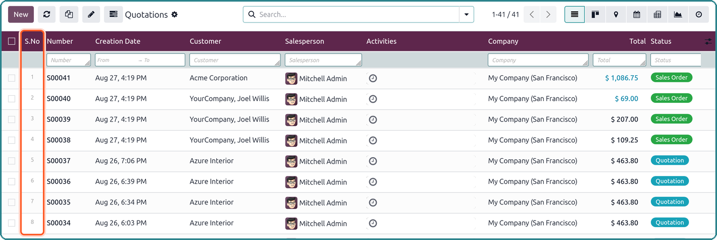
Task: Expand the search options dropdown arrow
Action: (x=466, y=15)
